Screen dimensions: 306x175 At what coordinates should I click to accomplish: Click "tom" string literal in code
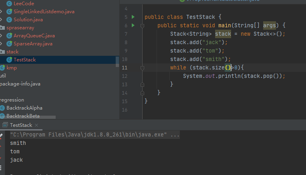pyautogui.click(x=210, y=51)
